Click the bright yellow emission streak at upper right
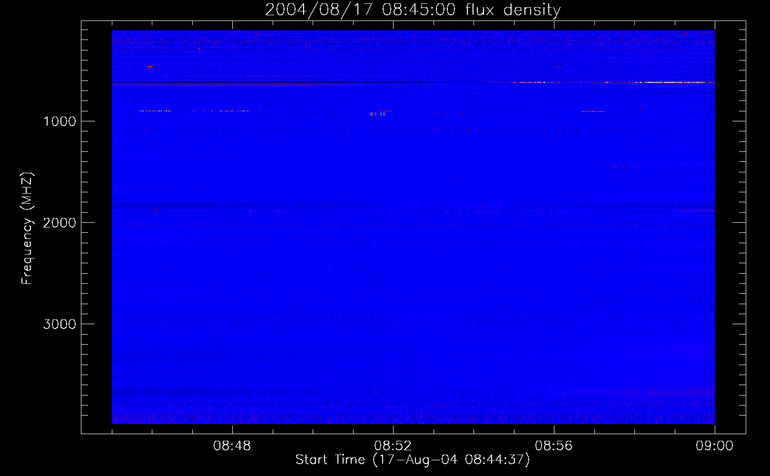Screen dimensions: 770x476 666,82
